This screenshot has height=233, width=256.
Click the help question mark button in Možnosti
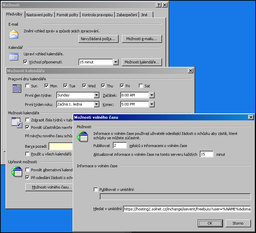pos(158,5)
